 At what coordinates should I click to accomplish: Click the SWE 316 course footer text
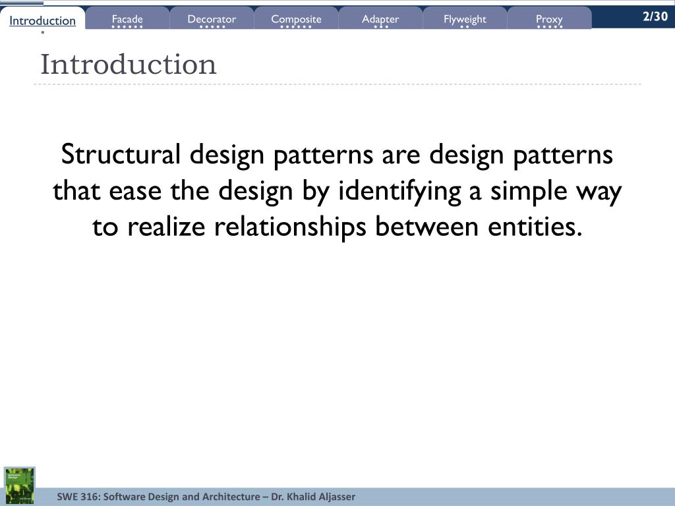206,497
